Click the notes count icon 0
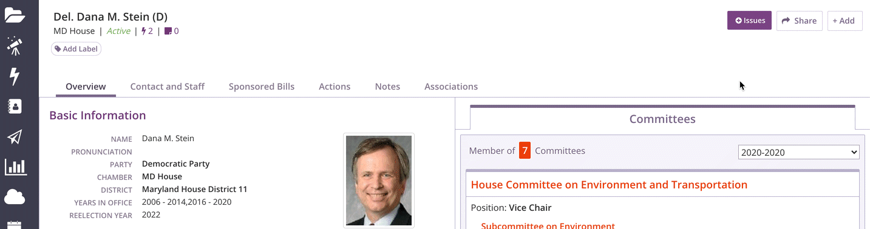 pyautogui.click(x=172, y=31)
